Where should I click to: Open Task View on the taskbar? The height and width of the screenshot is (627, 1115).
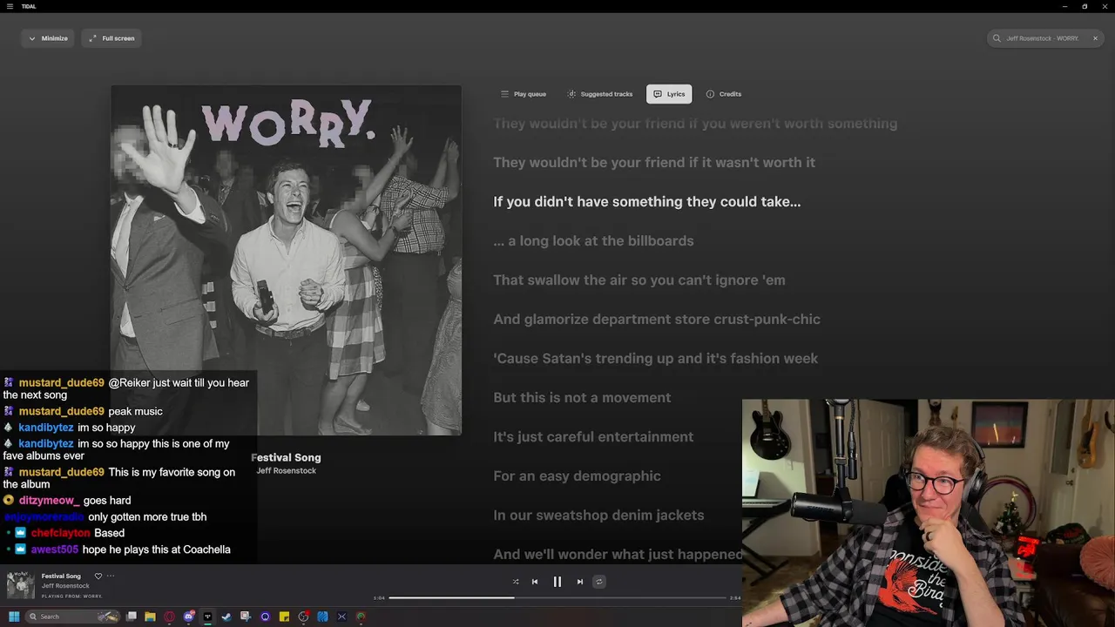pos(132,617)
